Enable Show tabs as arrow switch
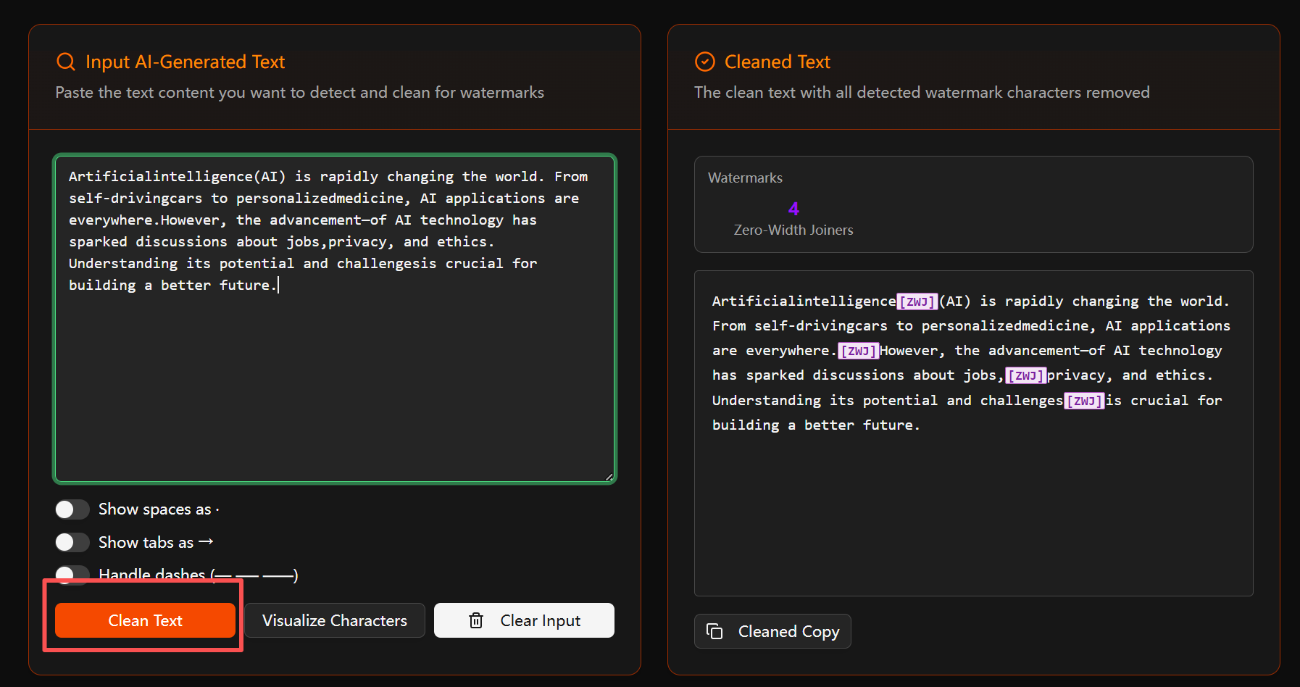The width and height of the screenshot is (1300, 687). (72, 542)
